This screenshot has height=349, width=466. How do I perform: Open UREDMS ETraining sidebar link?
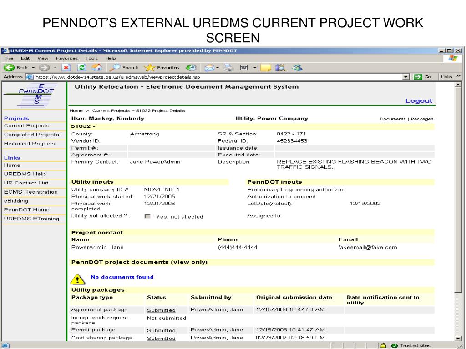[31, 219]
